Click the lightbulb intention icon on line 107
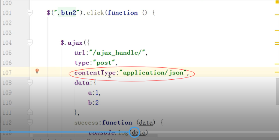The width and height of the screenshot is (279, 140). pos(37,71)
